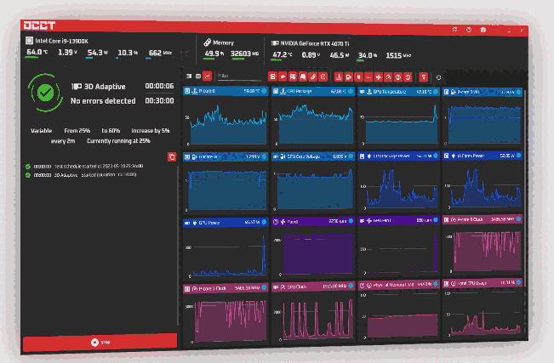Click the clock icon in title bar
The image size is (554, 363).
pos(469,30)
